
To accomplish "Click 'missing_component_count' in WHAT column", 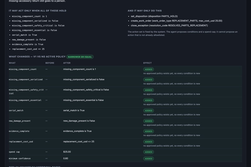I will [x=22, y=69].
